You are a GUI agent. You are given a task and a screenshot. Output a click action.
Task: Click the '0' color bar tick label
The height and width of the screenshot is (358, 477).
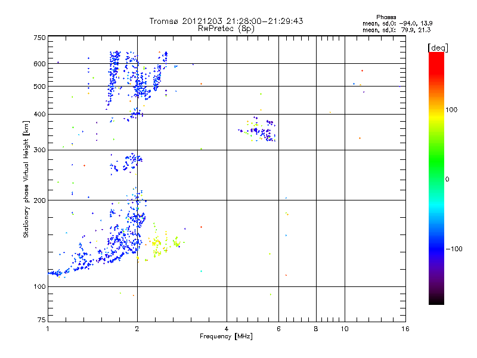pyautogui.click(x=447, y=180)
